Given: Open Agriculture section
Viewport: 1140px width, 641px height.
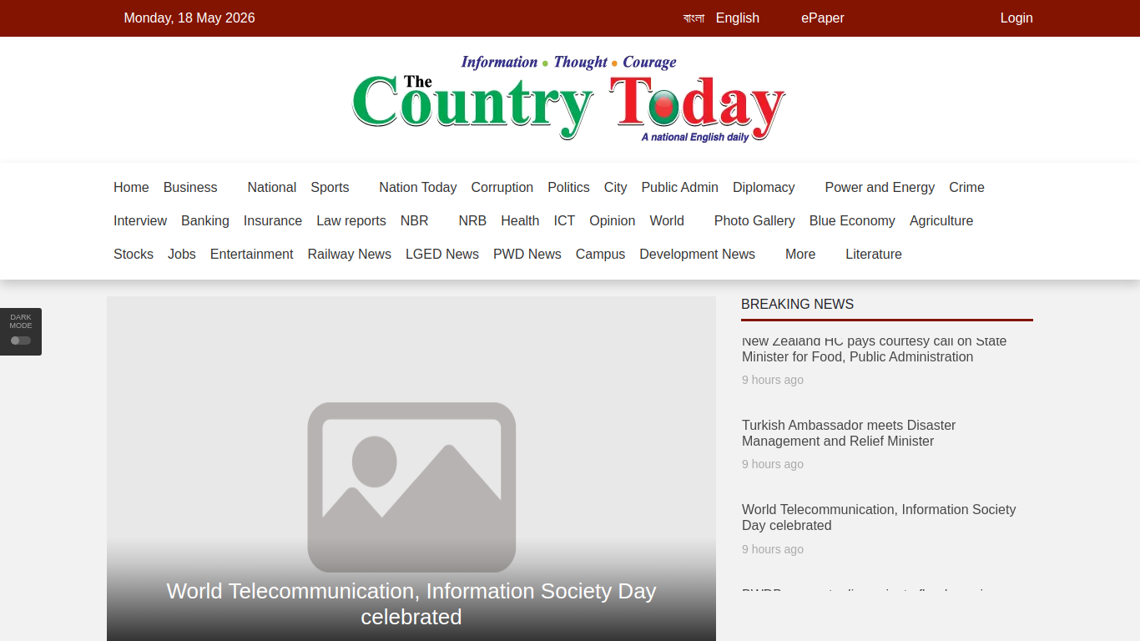Looking at the screenshot, I should click(x=941, y=221).
